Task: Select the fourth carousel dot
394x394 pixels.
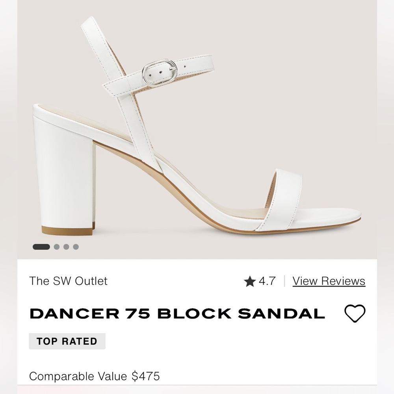Action: click(x=76, y=247)
